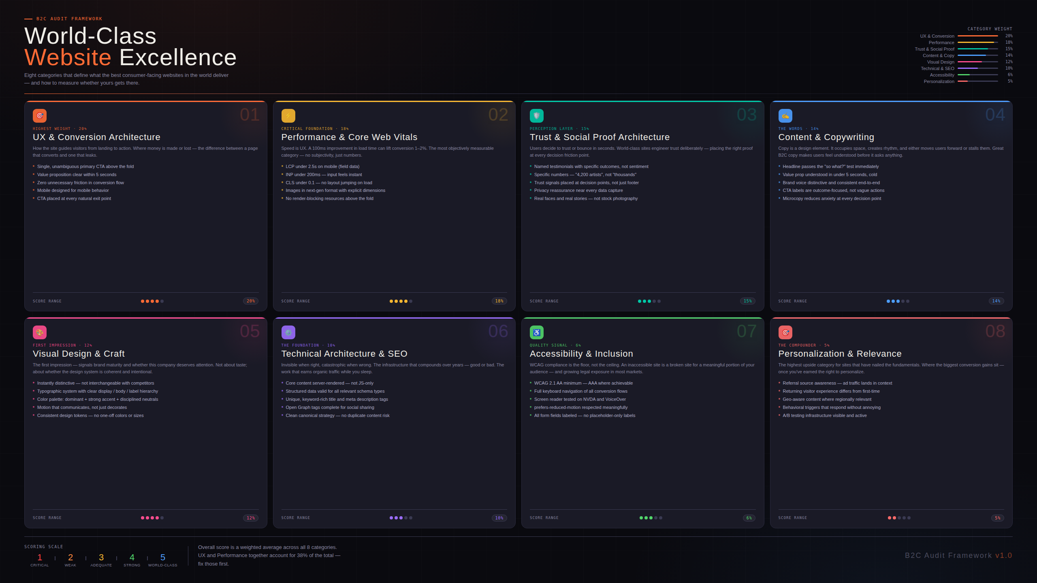
Task: Click the yellow lightning bolt Performance icon
Action: point(288,116)
